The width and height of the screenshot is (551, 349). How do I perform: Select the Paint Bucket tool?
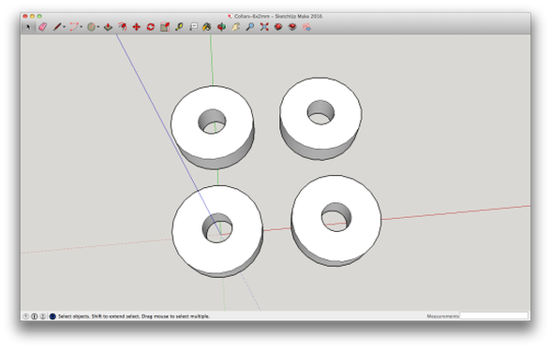pos(207,27)
